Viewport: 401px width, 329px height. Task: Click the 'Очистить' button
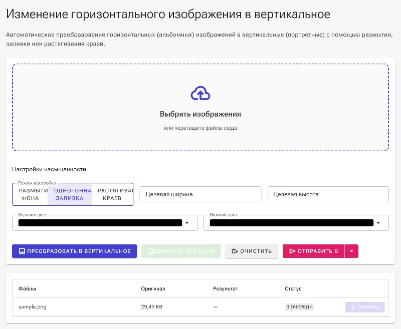click(252, 251)
